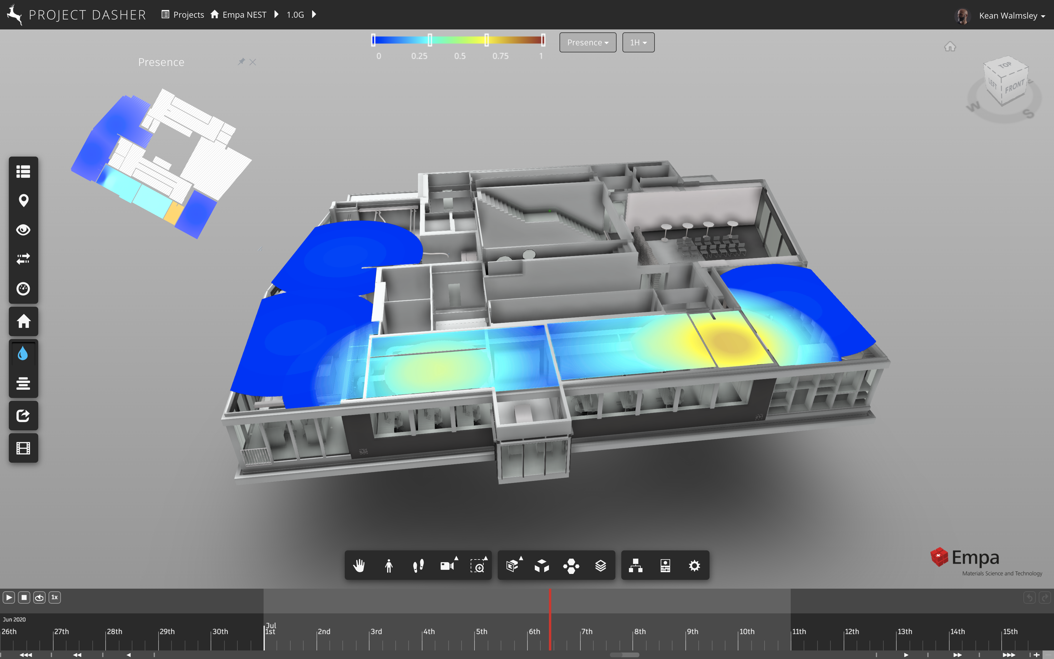The image size is (1054, 659).
Task: Select the Pan hand tool
Action: 359,566
